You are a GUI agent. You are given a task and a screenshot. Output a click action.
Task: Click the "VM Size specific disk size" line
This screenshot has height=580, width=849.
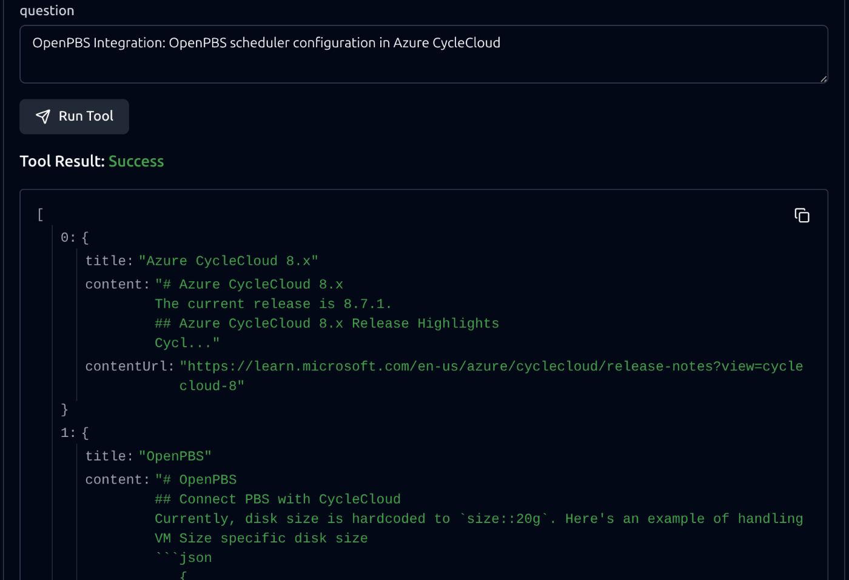(x=261, y=538)
